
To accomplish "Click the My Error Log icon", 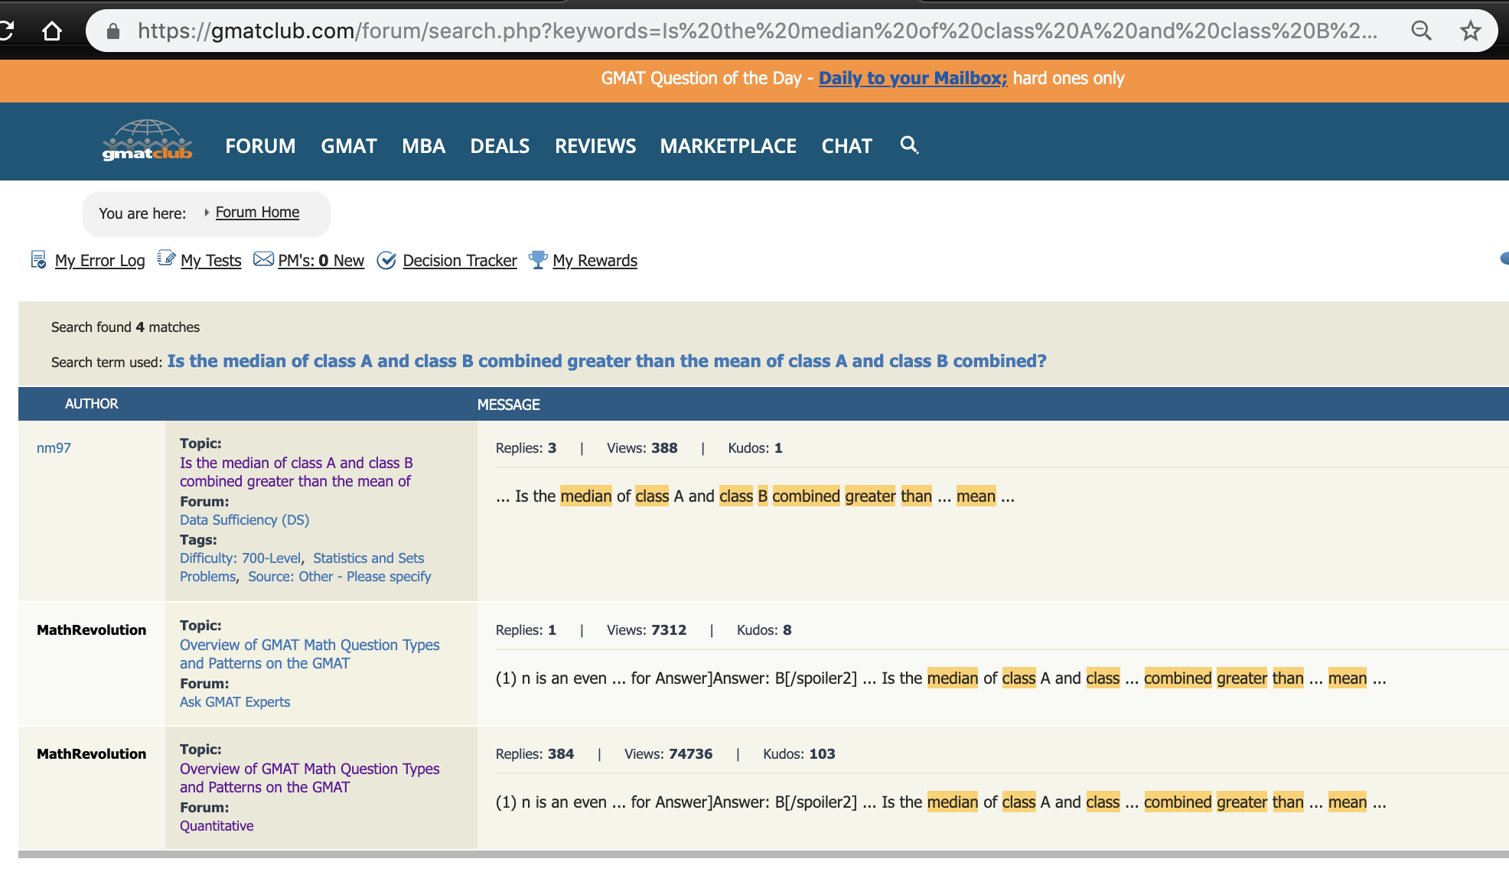I will 38,260.
